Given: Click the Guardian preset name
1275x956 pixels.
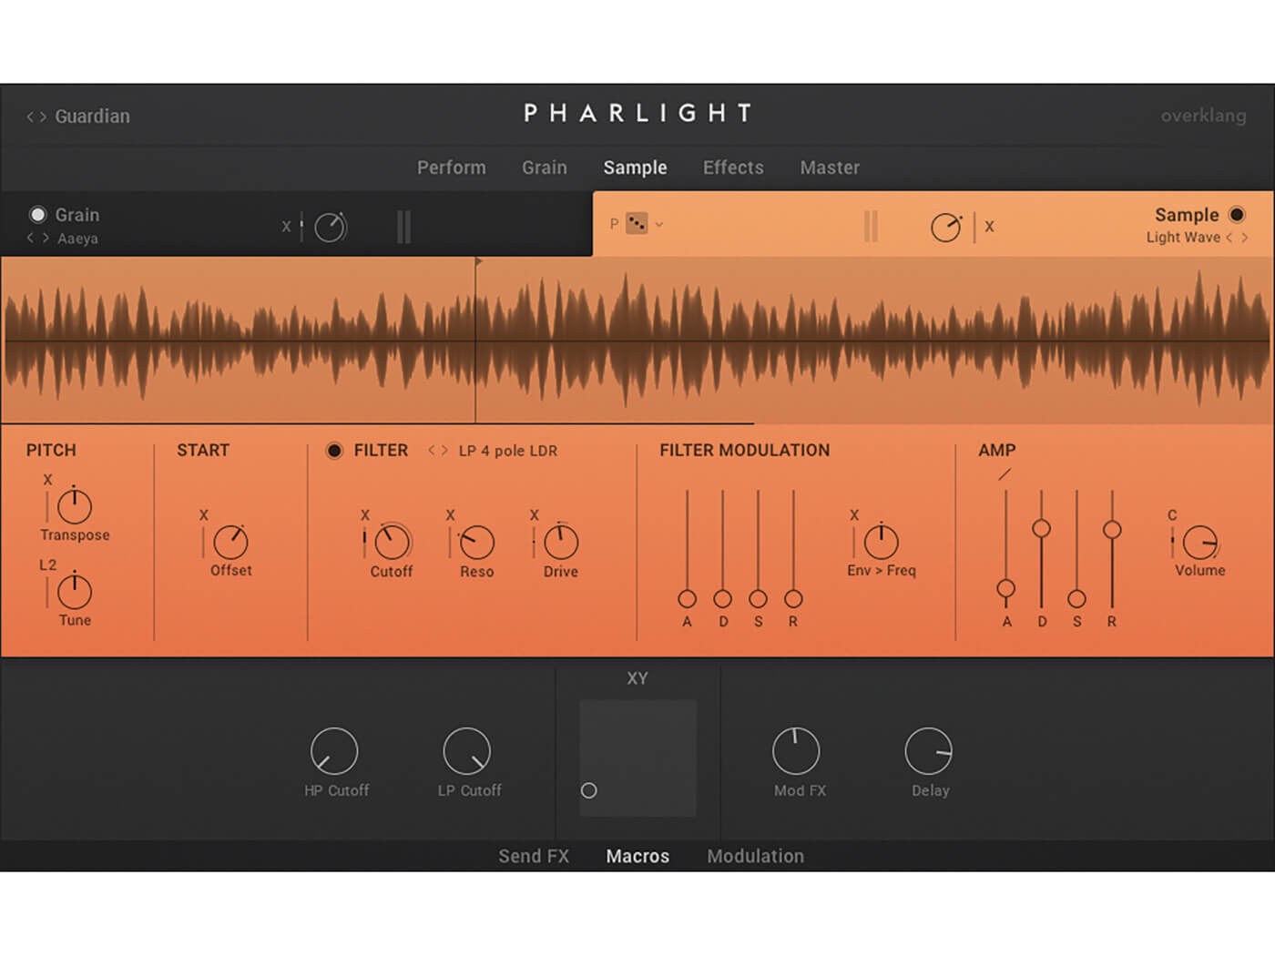Looking at the screenshot, I should tap(92, 117).
